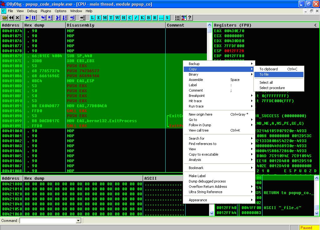Show Patches with slash button
Viewport: 320px width, 230px height.
point(136,18)
